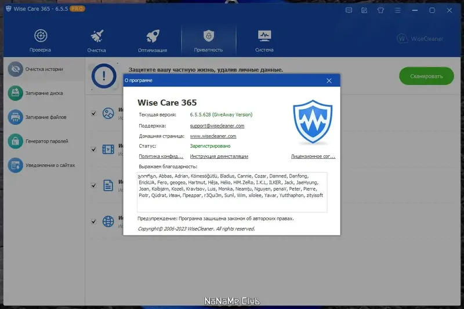Open Генератор паролей in the sidebar

[45, 141]
